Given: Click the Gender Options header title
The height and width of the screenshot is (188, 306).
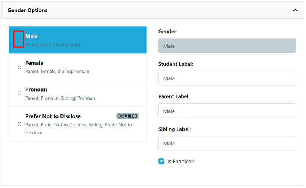Looking at the screenshot, I should (x=28, y=10).
